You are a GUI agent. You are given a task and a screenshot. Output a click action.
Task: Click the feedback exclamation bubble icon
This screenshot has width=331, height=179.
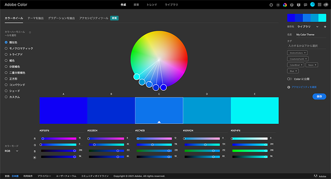click(299, 5)
